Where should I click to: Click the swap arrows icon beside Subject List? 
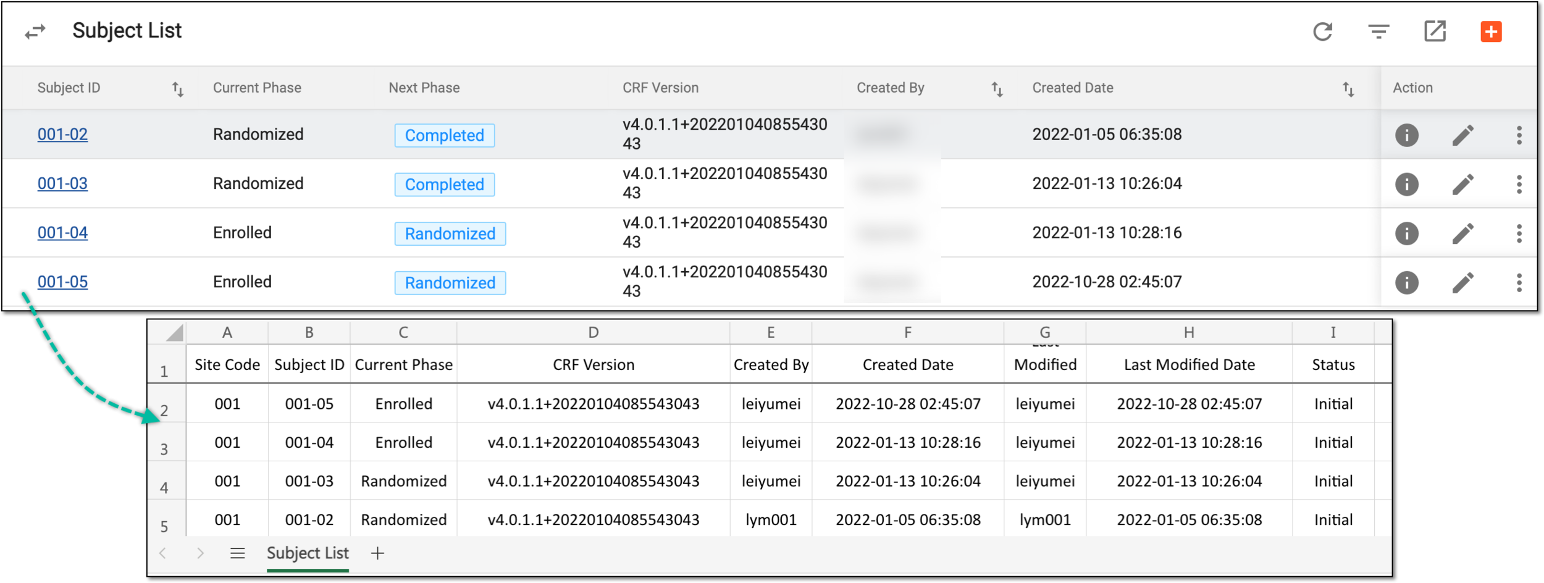[35, 31]
